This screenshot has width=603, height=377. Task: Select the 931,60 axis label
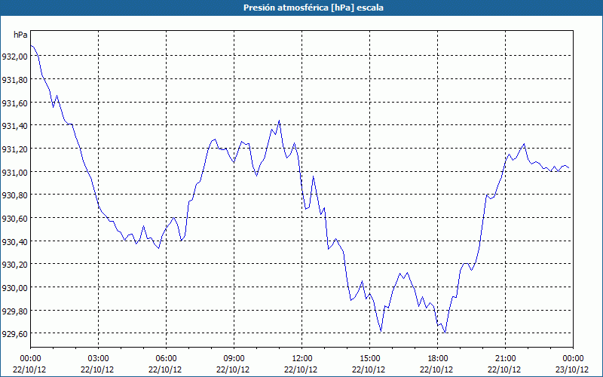[14, 103]
